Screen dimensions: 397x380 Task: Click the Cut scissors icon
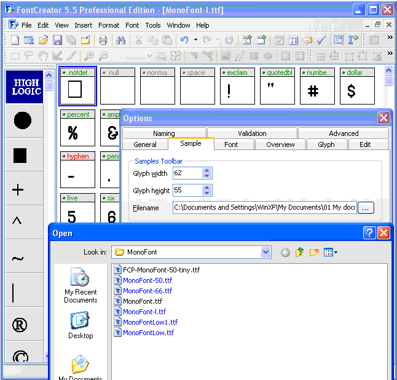pyautogui.click(x=138, y=40)
